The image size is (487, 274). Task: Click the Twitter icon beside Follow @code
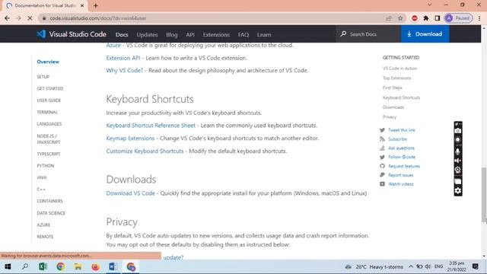[382, 157]
